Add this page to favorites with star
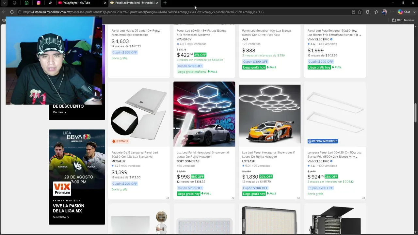418x235 pixels. click(x=360, y=12)
